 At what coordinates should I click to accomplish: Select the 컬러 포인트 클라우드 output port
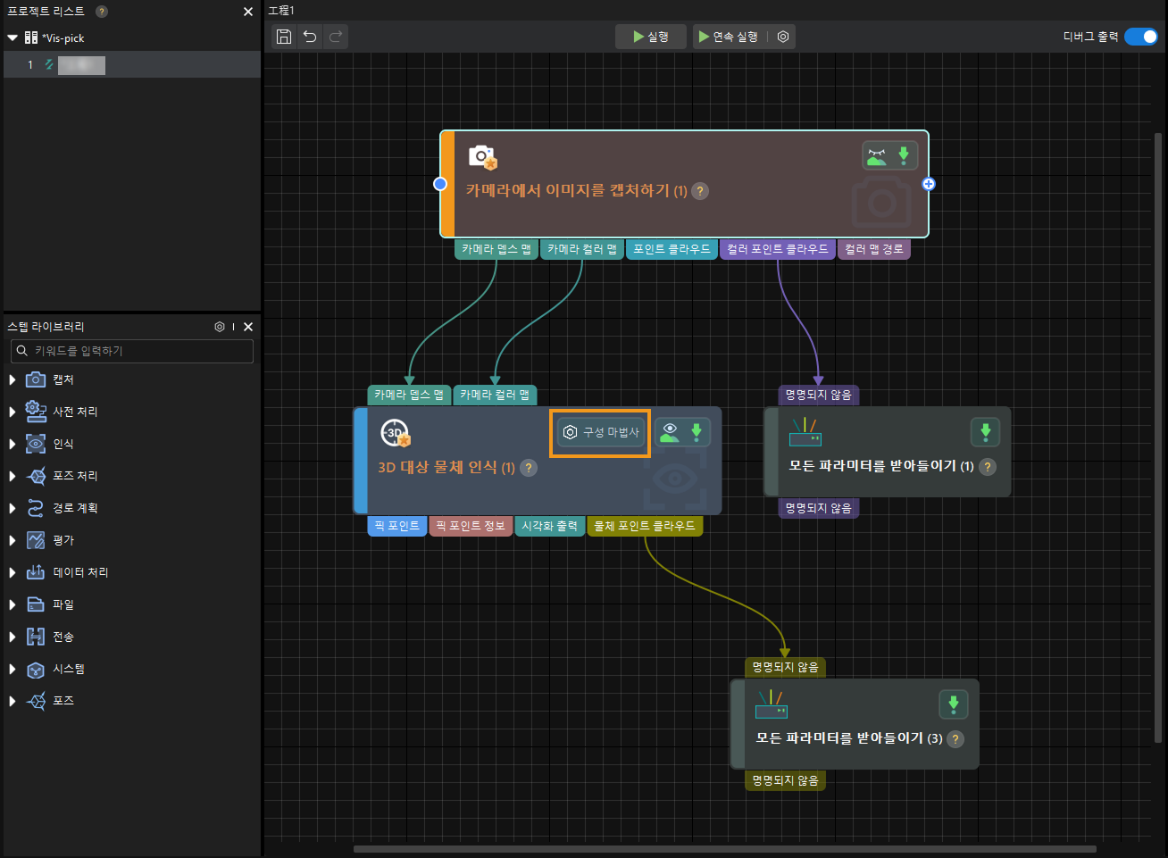click(x=778, y=249)
